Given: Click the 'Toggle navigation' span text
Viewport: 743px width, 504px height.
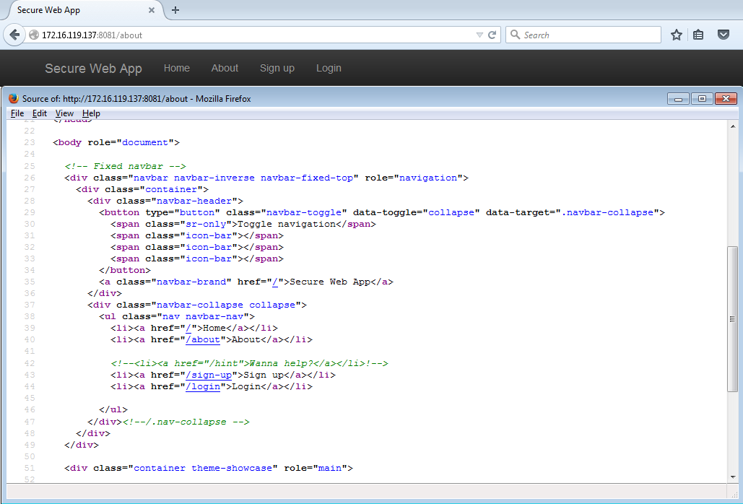Looking at the screenshot, I should (x=286, y=224).
